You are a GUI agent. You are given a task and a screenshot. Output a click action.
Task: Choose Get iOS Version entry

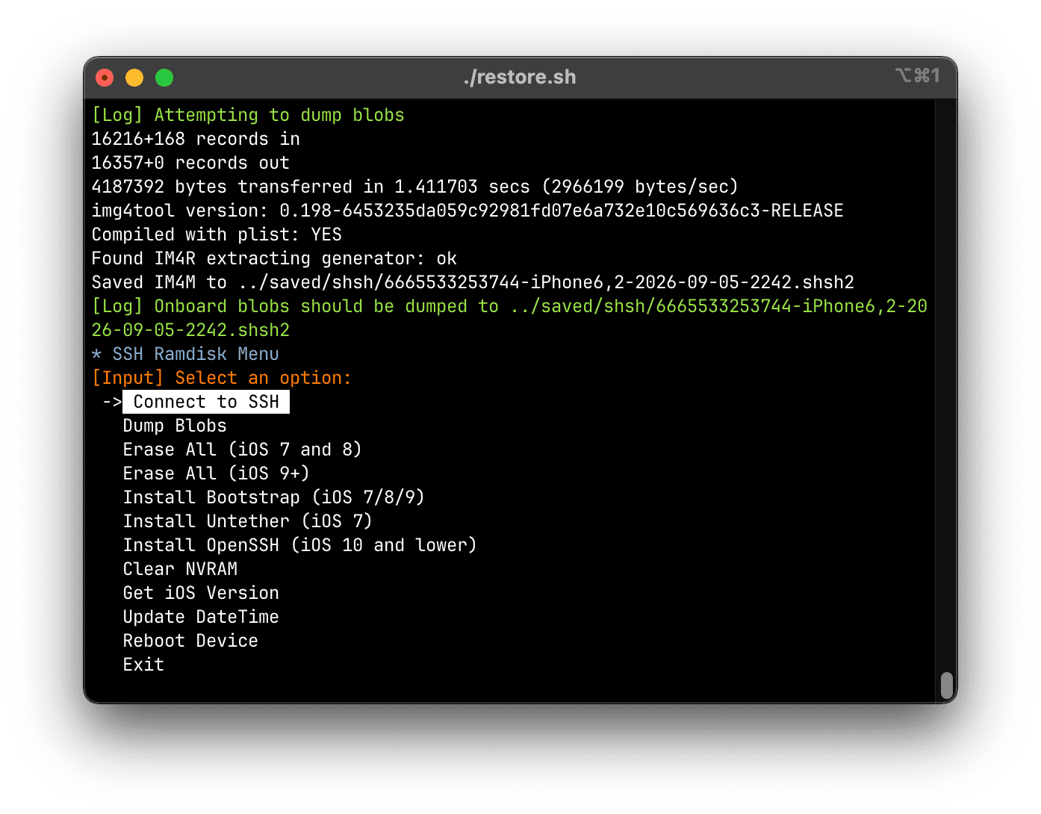pyautogui.click(x=201, y=593)
